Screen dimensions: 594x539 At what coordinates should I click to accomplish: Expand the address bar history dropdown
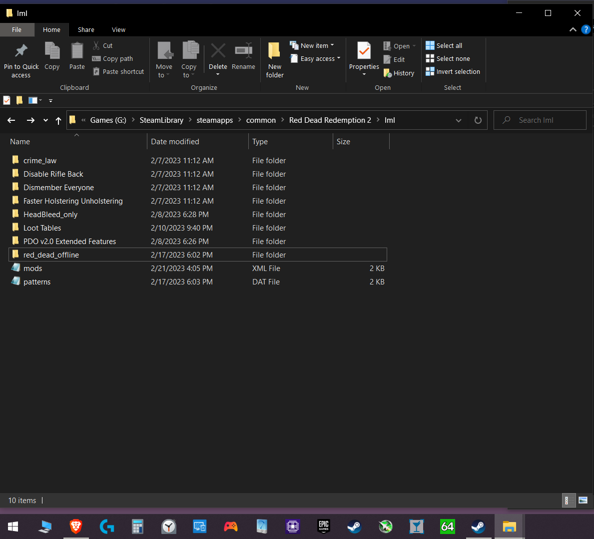458,120
